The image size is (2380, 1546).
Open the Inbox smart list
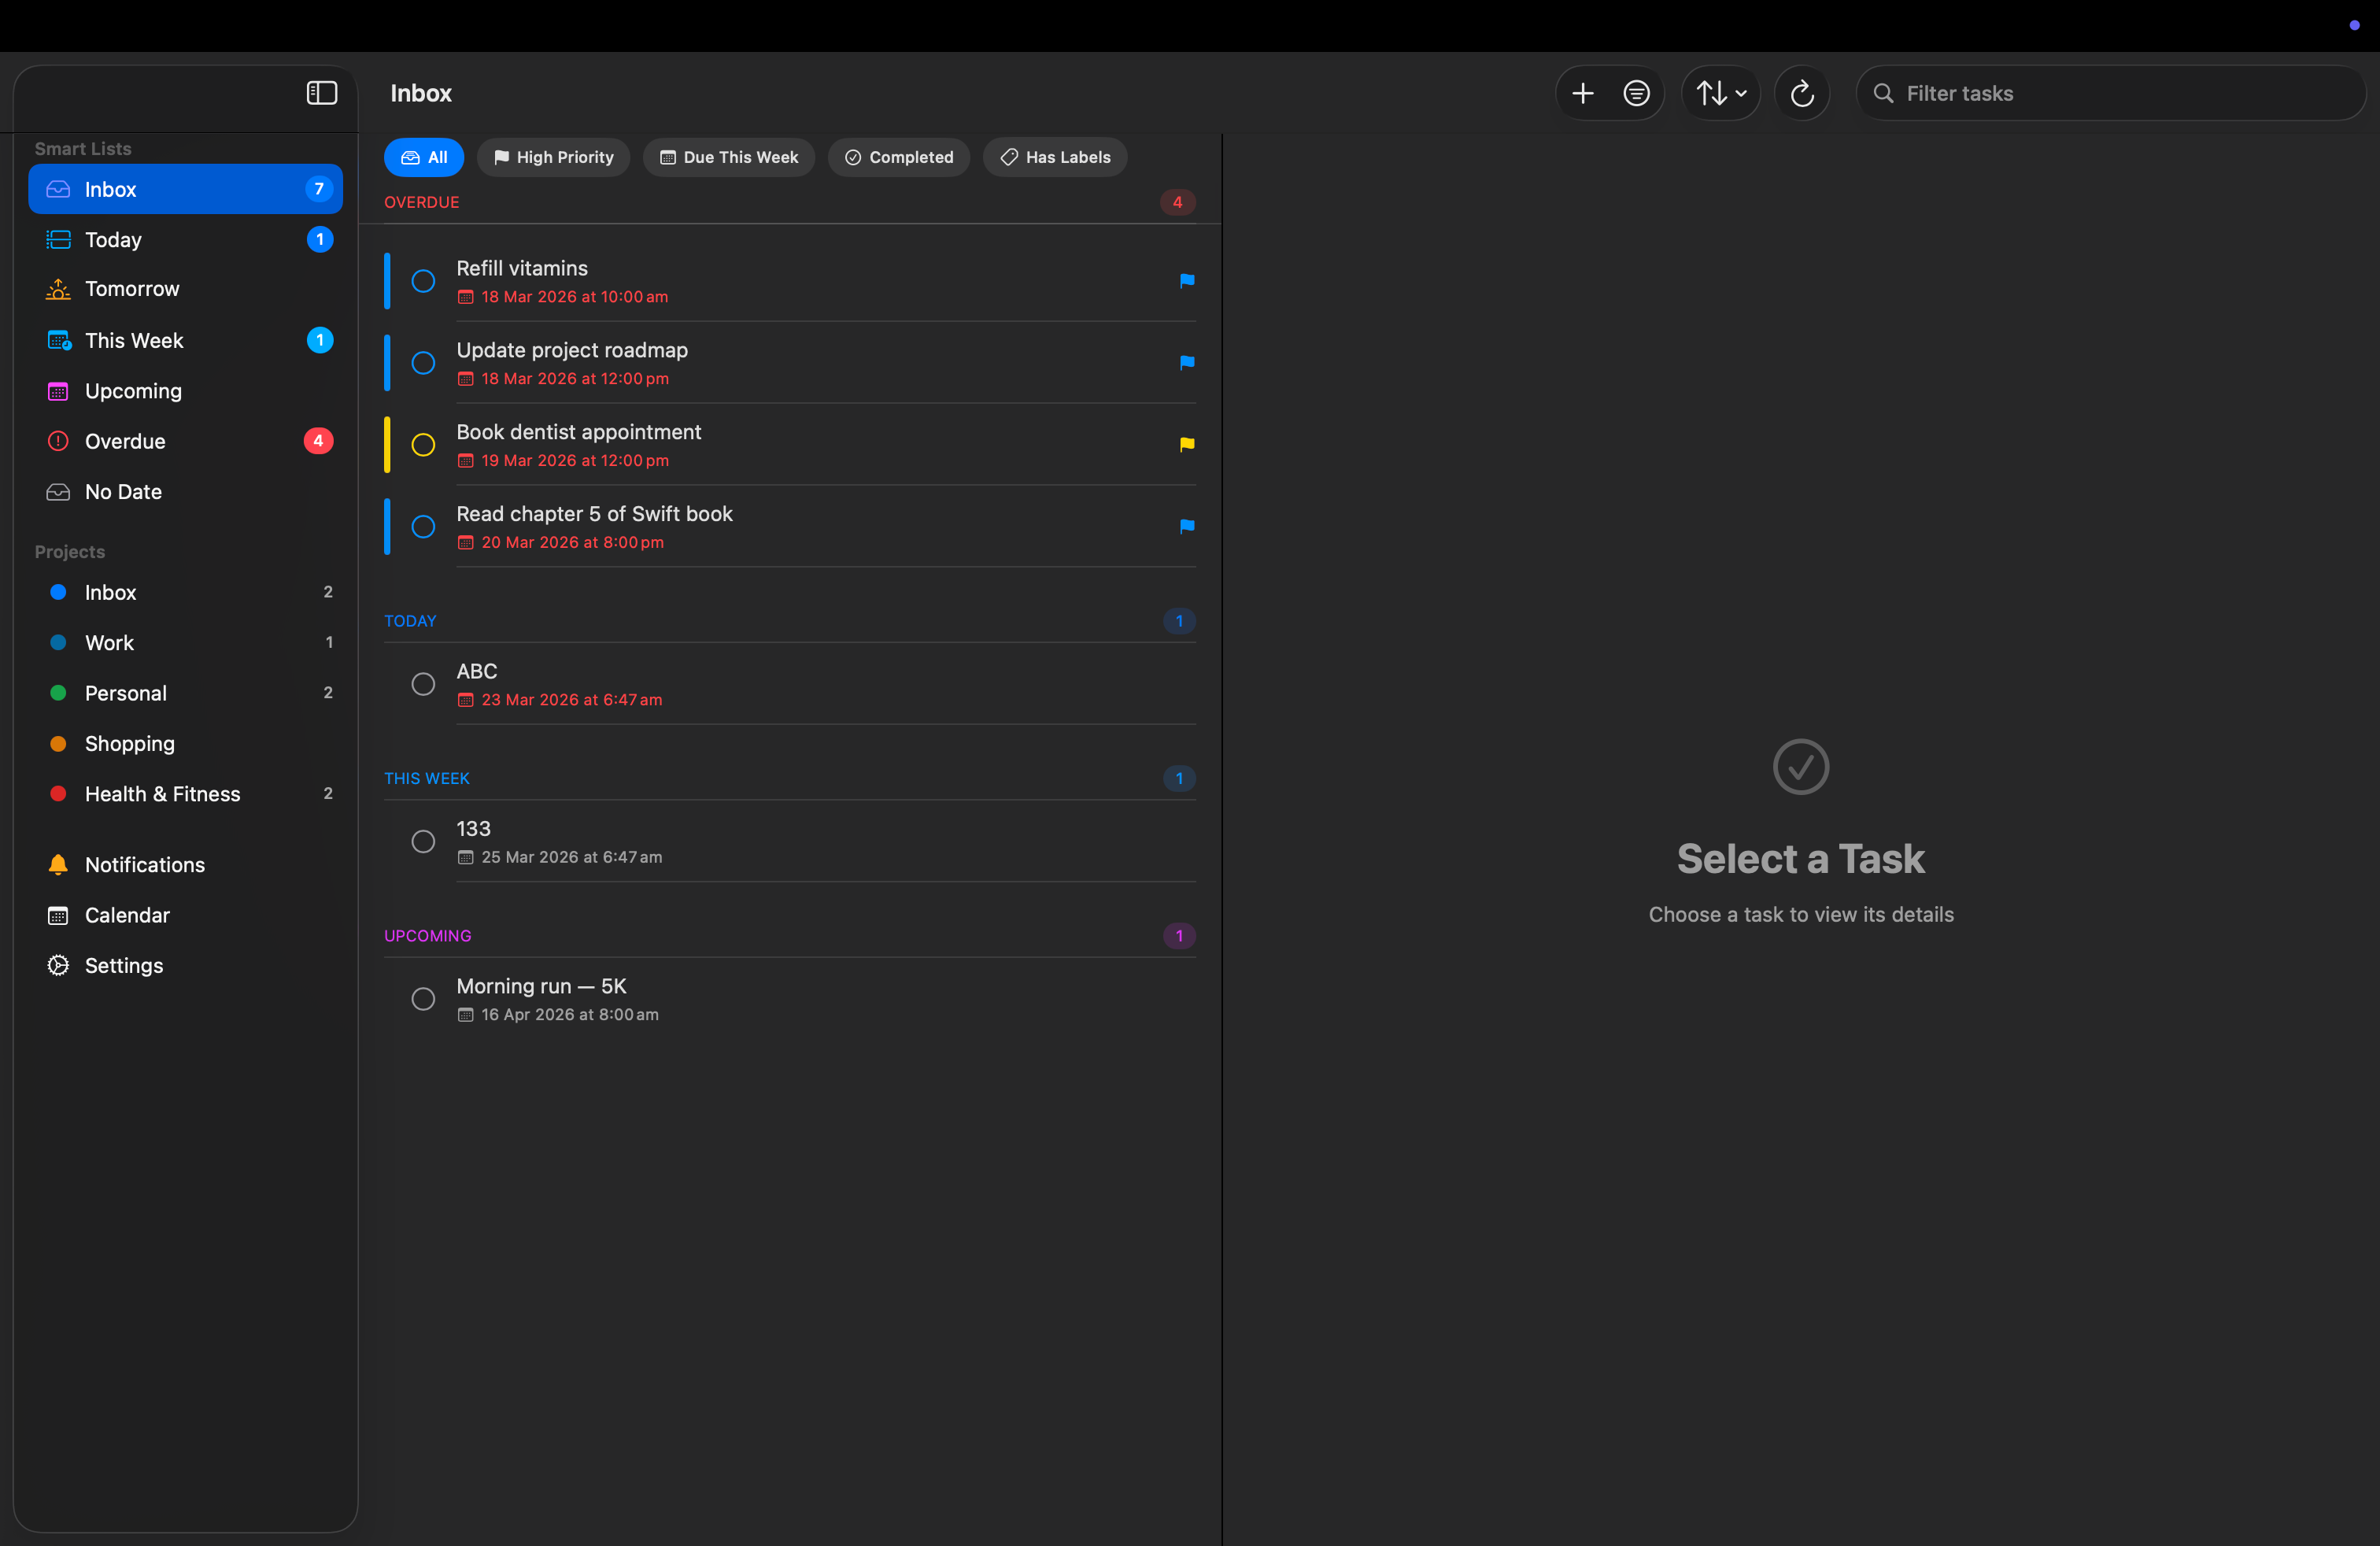pos(185,189)
